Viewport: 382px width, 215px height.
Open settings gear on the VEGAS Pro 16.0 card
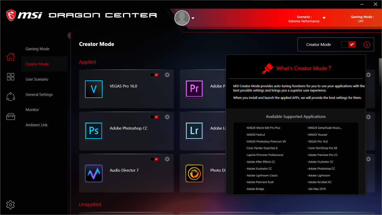167,75
